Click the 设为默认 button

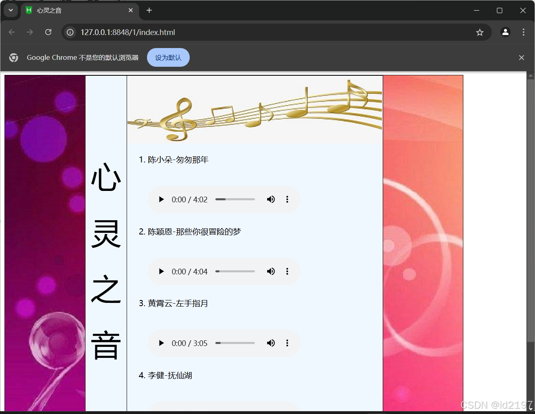tap(168, 57)
